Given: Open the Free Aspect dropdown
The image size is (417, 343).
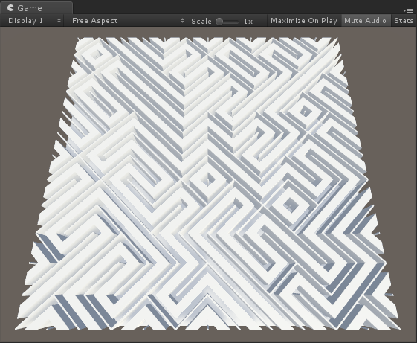Looking at the screenshot, I should [x=128, y=21].
